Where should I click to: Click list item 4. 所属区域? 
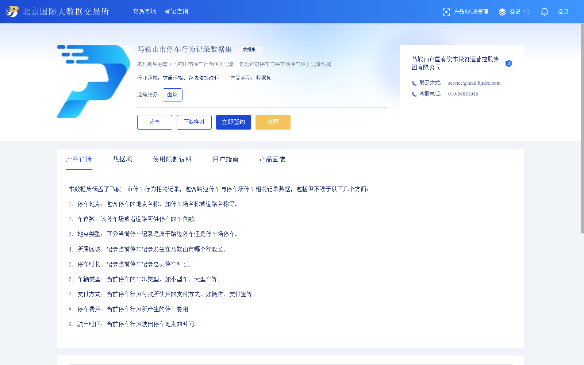pos(148,249)
